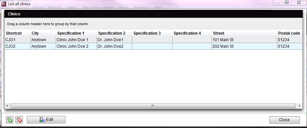307x128 pixels.
Task: Click Anytown in the CJO2 row
Action: pos(43,46)
